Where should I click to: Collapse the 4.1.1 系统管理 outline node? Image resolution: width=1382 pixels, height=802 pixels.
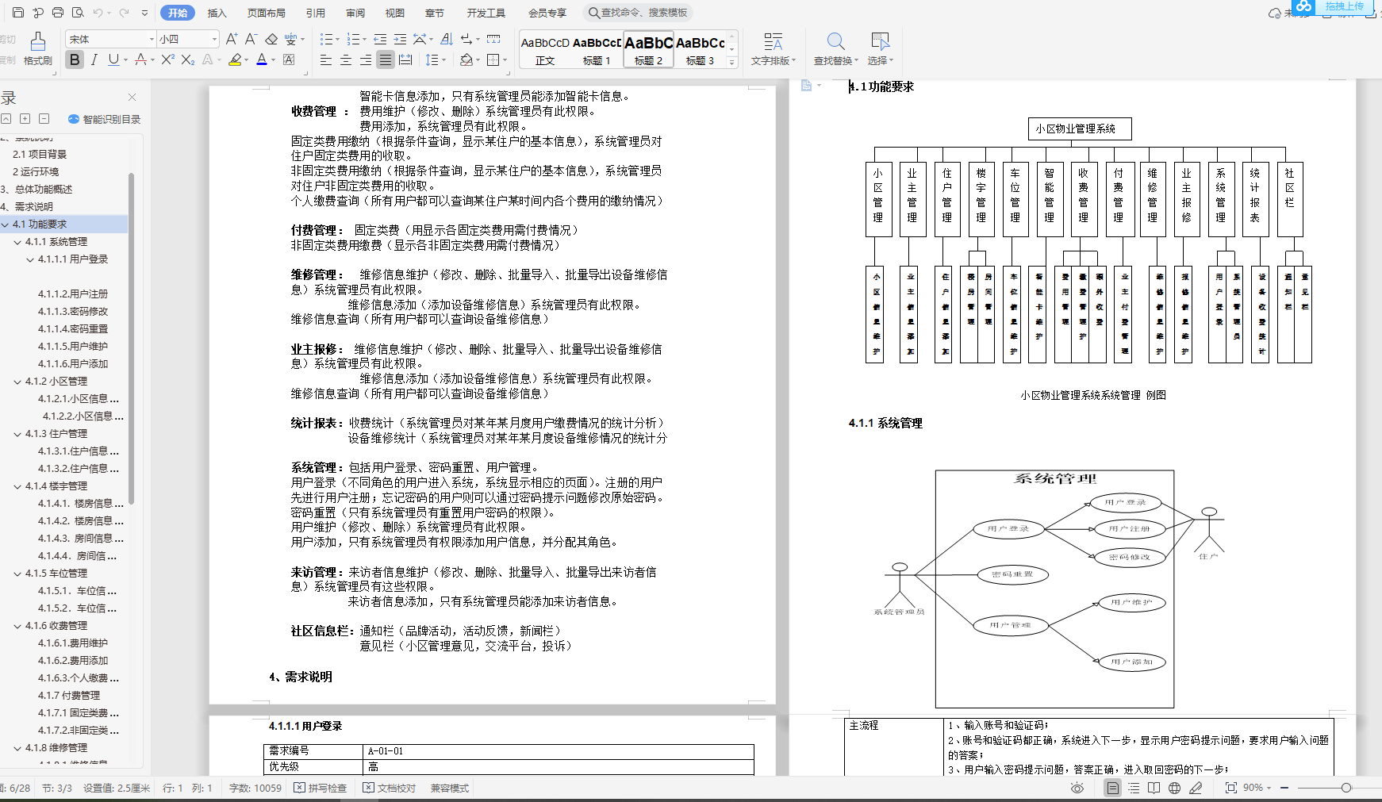click(x=17, y=242)
